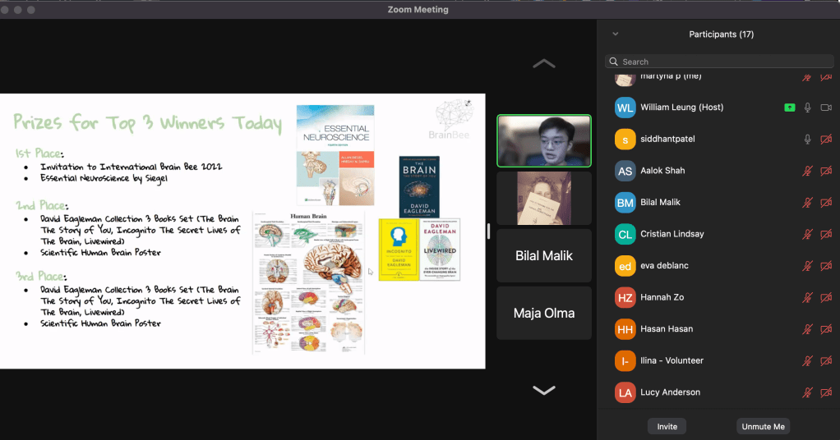
Task: Click William Leung's microphone icon
Action: click(808, 108)
